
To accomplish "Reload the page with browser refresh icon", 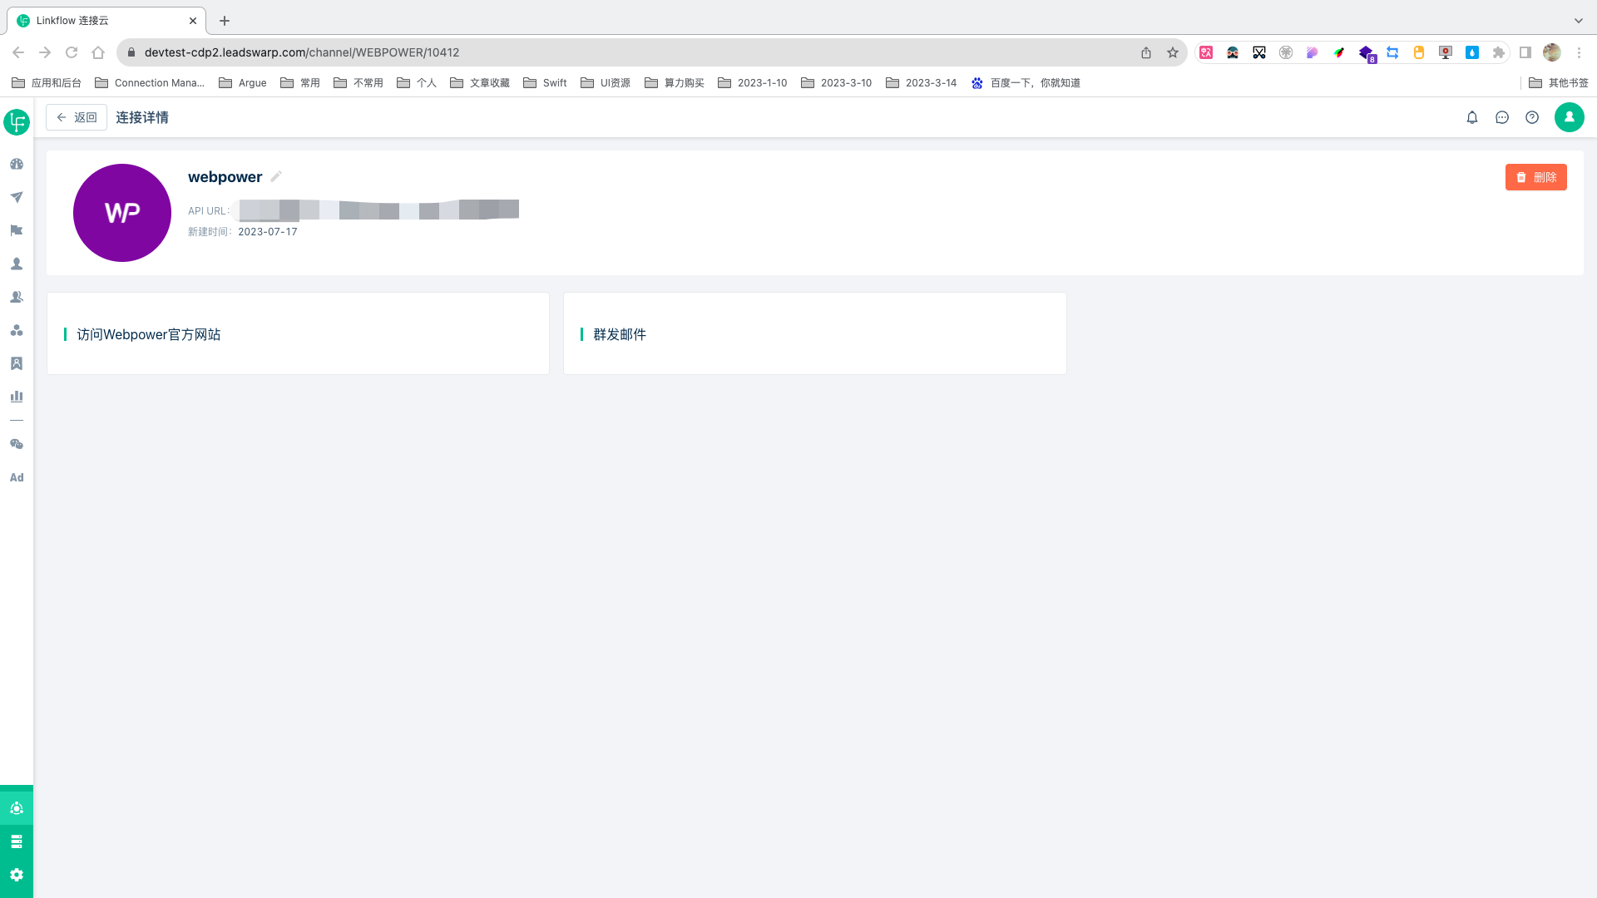I will coord(72,52).
